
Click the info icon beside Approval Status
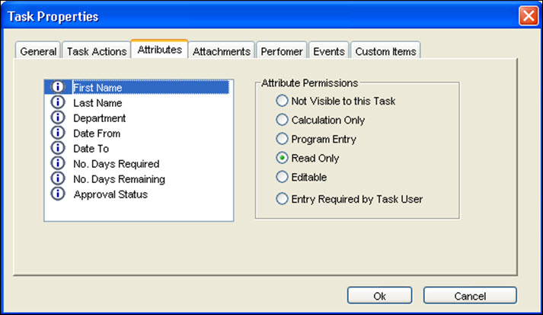click(x=58, y=194)
